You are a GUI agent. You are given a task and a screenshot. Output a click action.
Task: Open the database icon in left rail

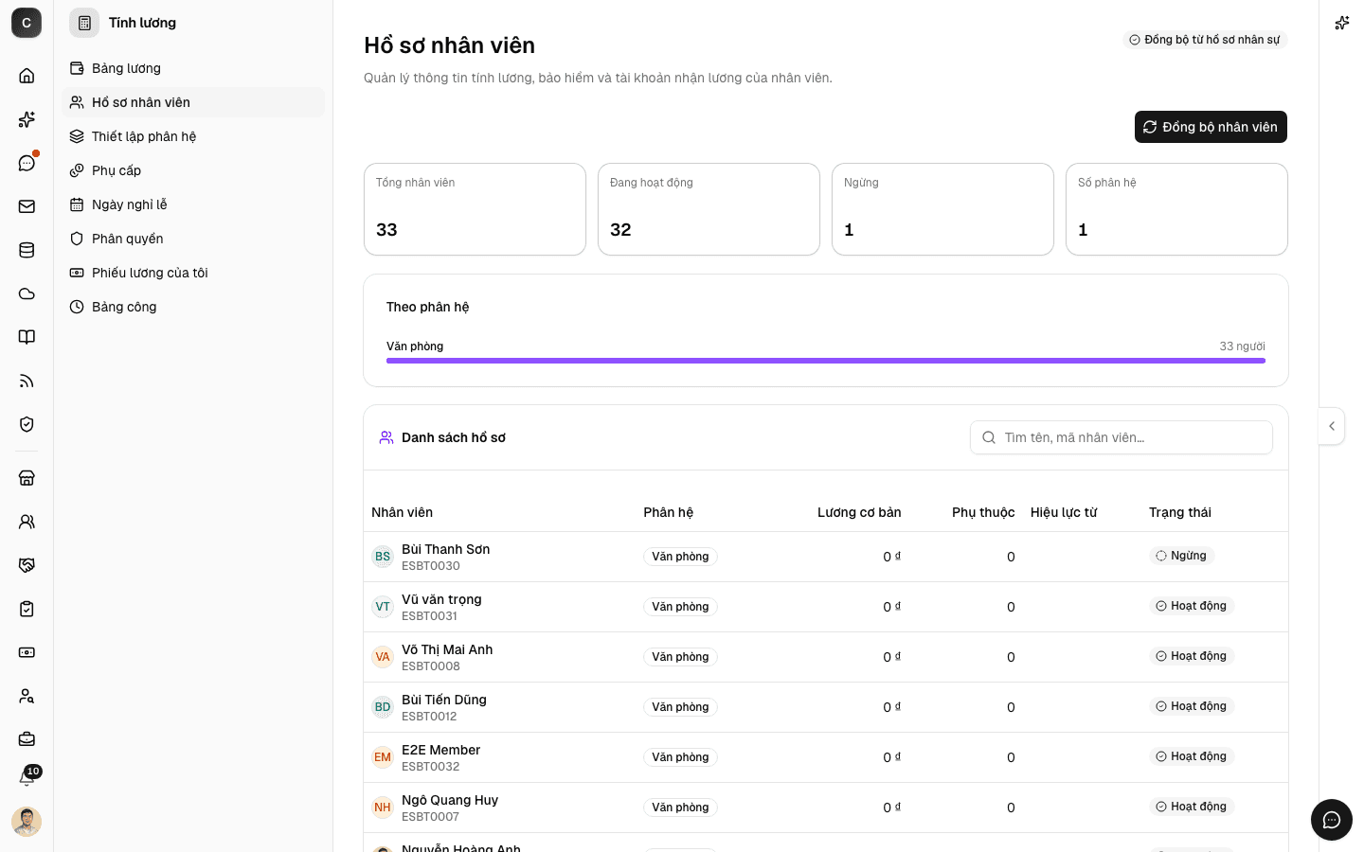click(27, 250)
